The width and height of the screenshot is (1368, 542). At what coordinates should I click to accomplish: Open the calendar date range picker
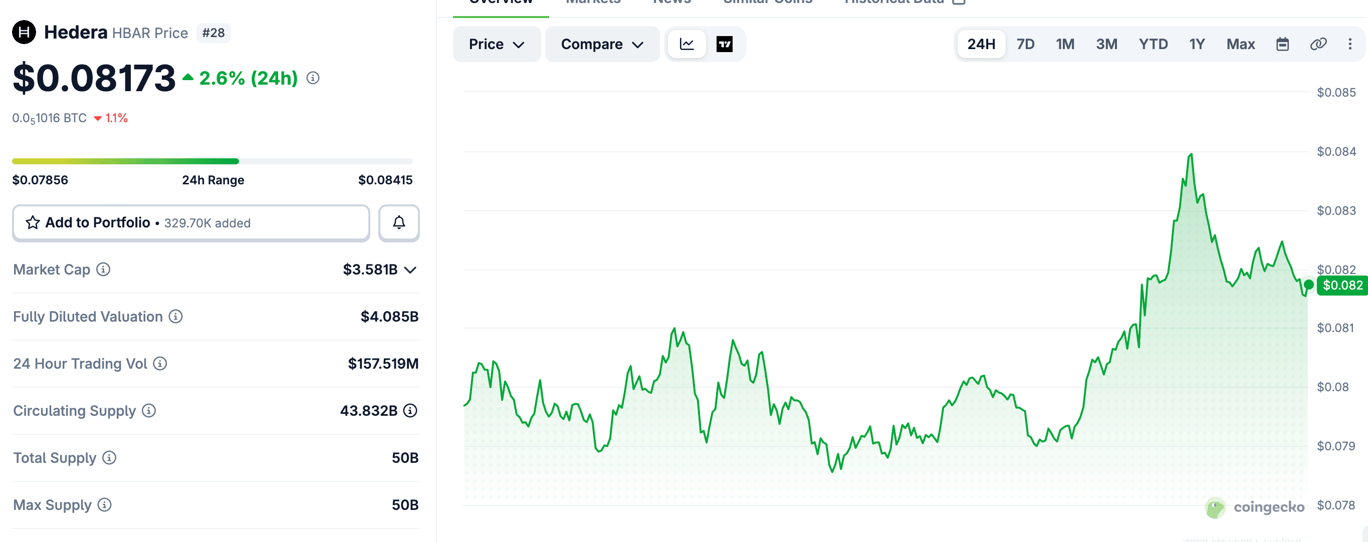coord(1282,44)
